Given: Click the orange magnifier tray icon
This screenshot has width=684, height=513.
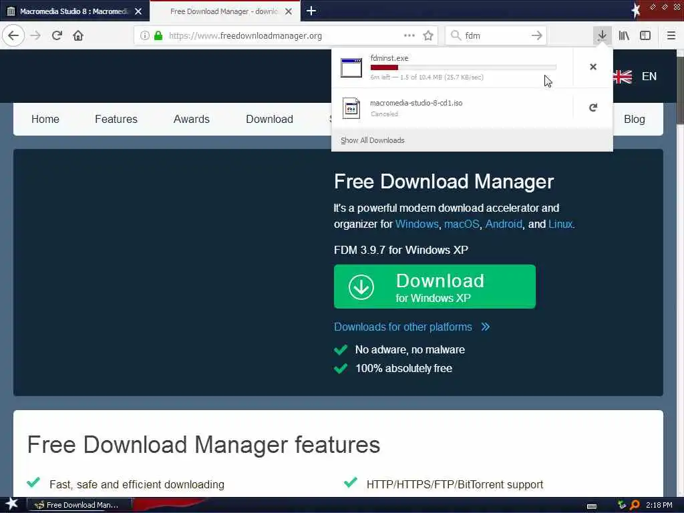Looking at the screenshot, I should click(x=635, y=505).
